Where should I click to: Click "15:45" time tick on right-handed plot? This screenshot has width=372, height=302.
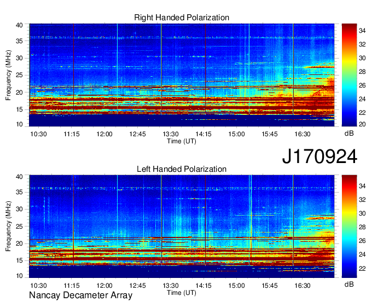pyautogui.click(x=270, y=134)
